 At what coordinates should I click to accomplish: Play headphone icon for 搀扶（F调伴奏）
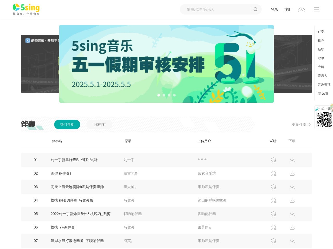pos(273,227)
